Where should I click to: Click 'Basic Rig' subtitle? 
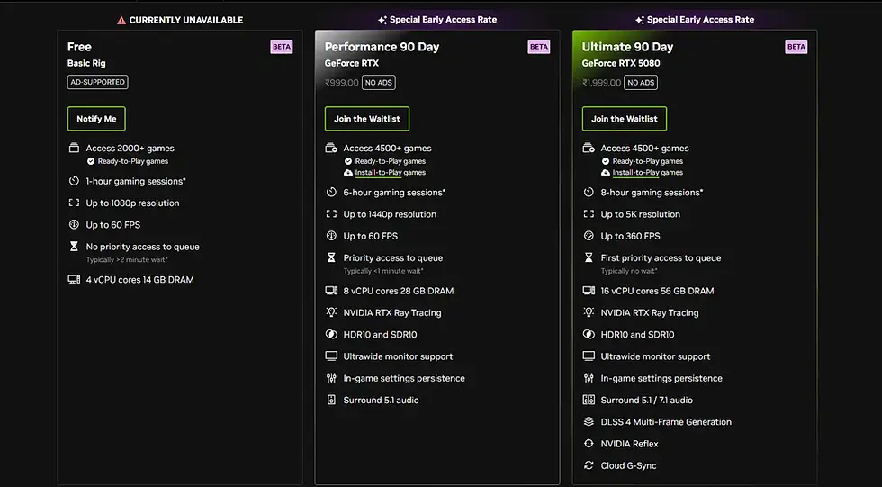tap(86, 63)
